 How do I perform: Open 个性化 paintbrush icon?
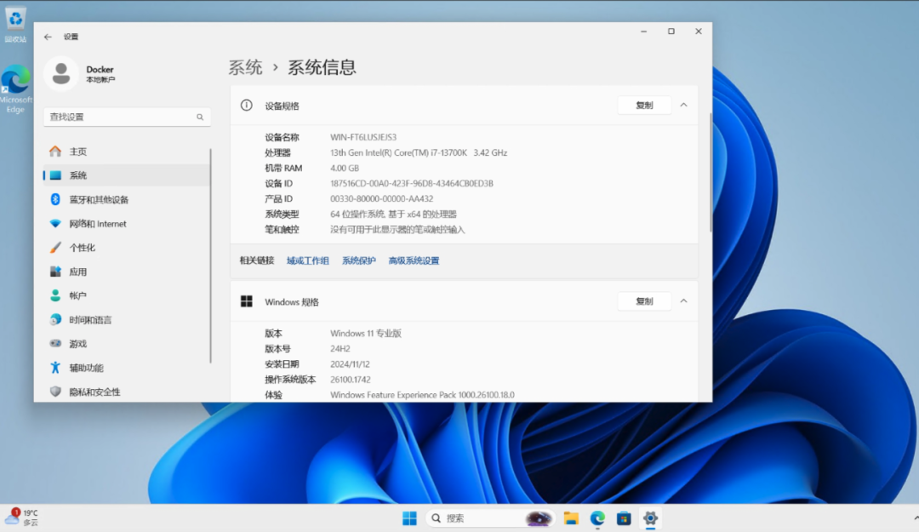pos(55,248)
